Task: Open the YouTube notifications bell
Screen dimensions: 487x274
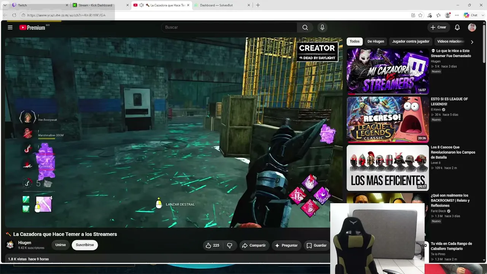Action: (457, 27)
